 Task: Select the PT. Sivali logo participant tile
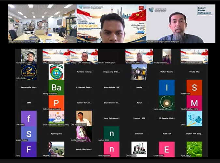[29, 72]
